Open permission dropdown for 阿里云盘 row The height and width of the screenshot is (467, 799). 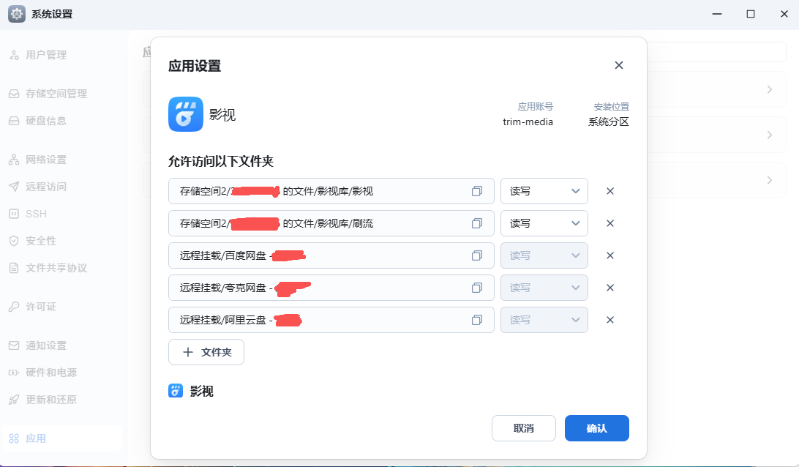(x=544, y=320)
